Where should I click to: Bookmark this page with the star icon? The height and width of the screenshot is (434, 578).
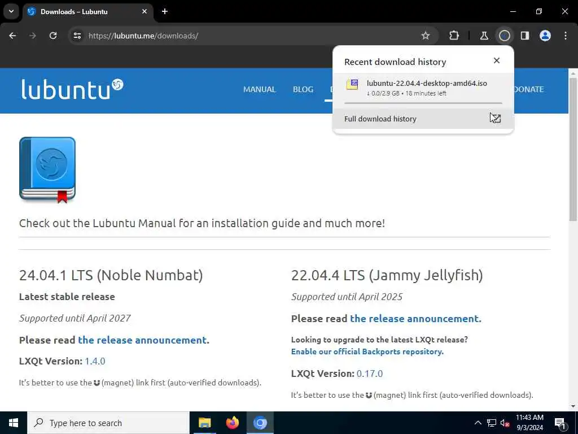point(426,36)
